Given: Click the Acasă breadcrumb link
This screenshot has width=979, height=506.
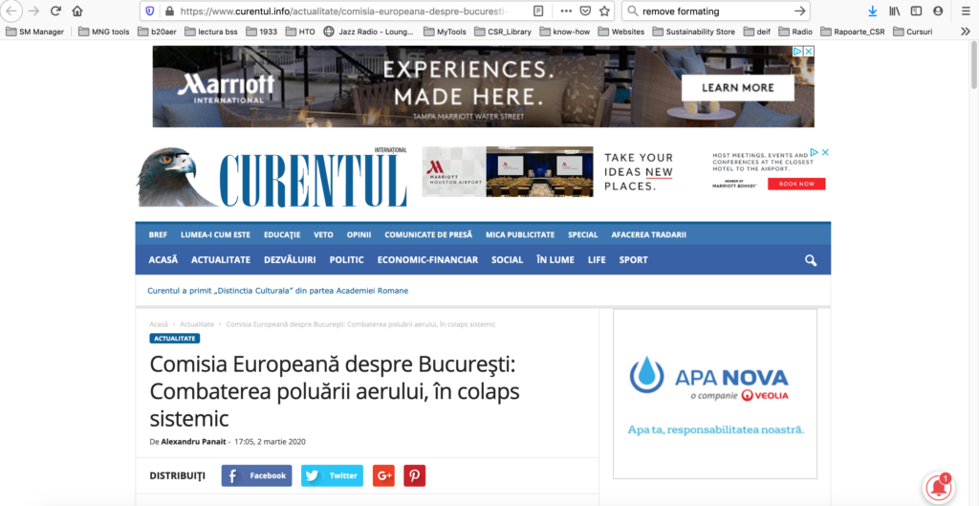Looking at the screenshot, I should tap(159, 324).
